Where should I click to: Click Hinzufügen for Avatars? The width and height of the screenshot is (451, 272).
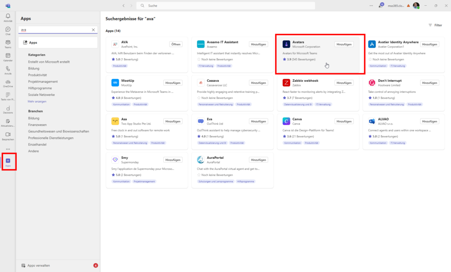click(x=344, y=44)
